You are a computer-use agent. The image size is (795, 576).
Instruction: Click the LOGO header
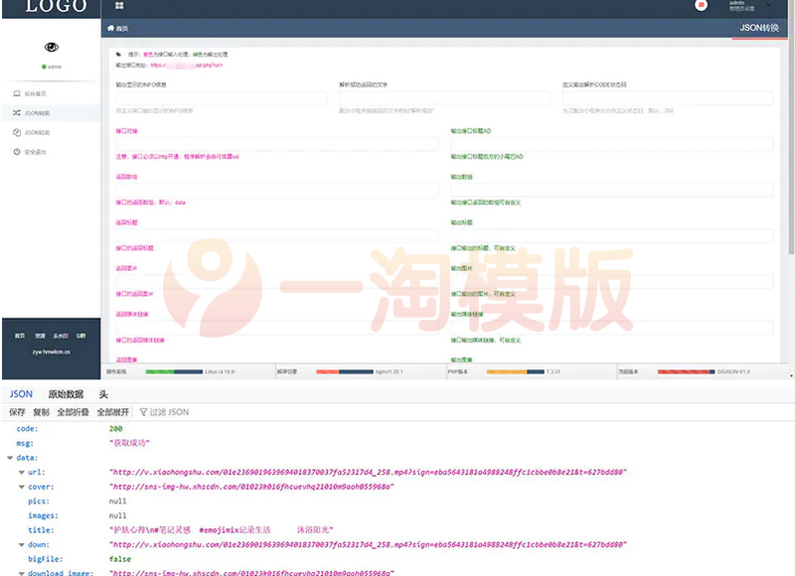tap(56, 7)
